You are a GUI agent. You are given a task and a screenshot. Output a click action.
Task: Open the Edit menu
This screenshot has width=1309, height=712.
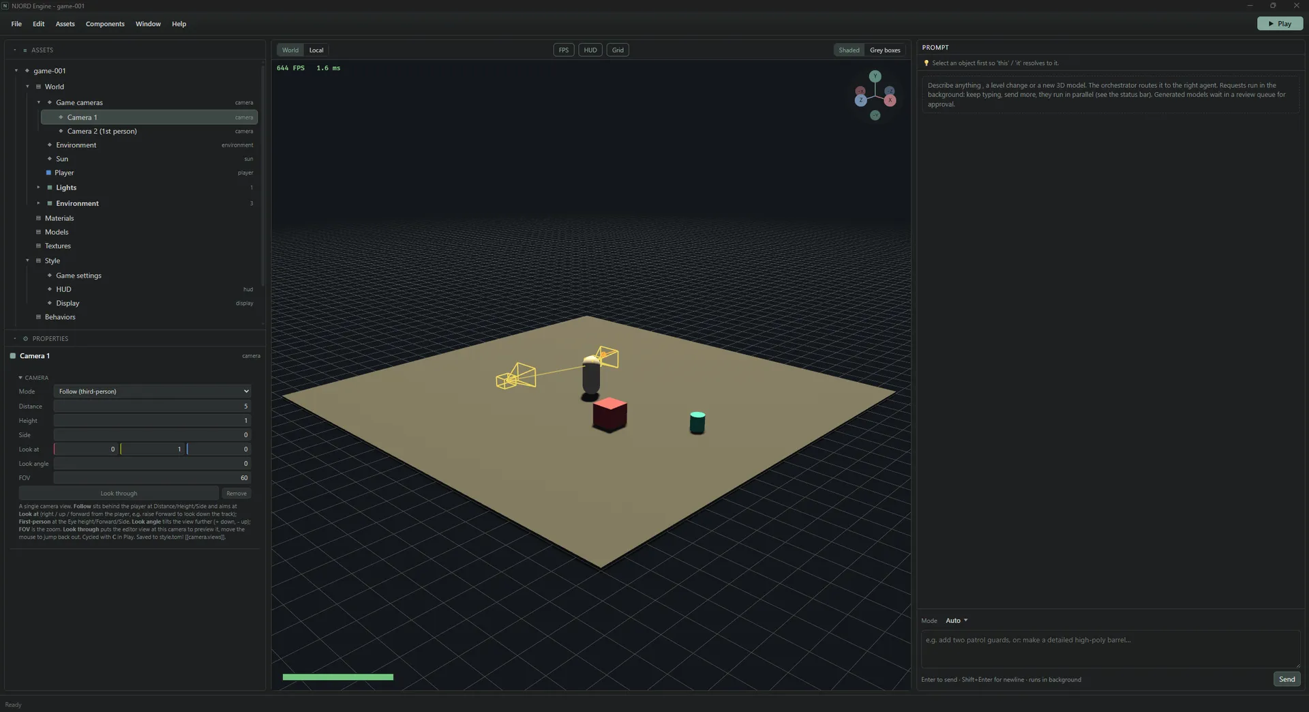(x=39, y=24)
